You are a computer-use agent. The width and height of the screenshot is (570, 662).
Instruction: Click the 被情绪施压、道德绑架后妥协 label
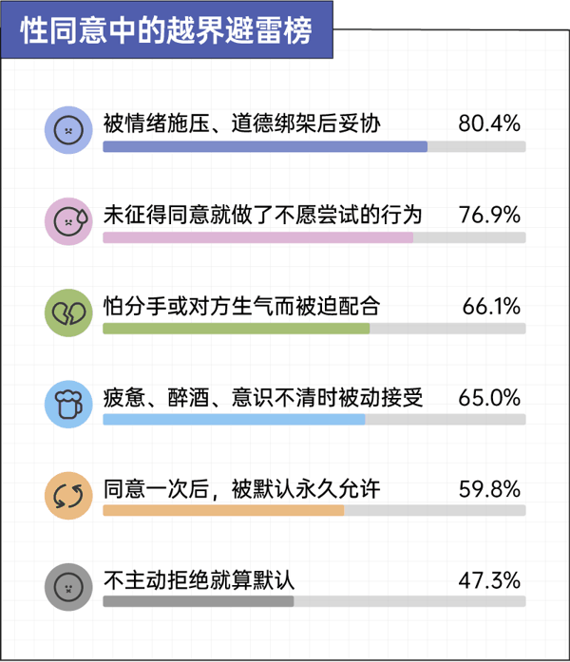[x=242, y=123]
